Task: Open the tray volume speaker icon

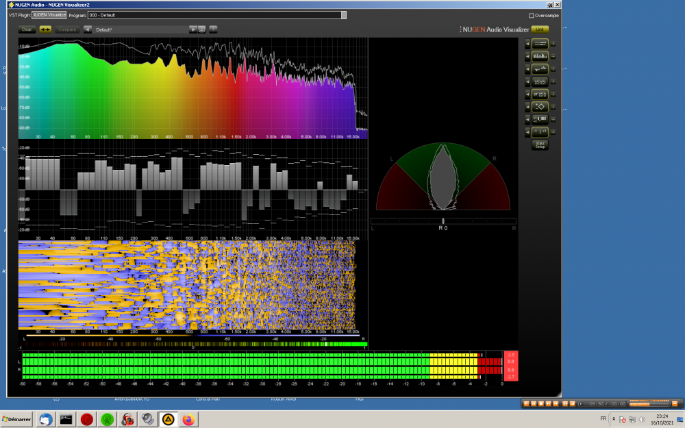Action: point(641,420)
